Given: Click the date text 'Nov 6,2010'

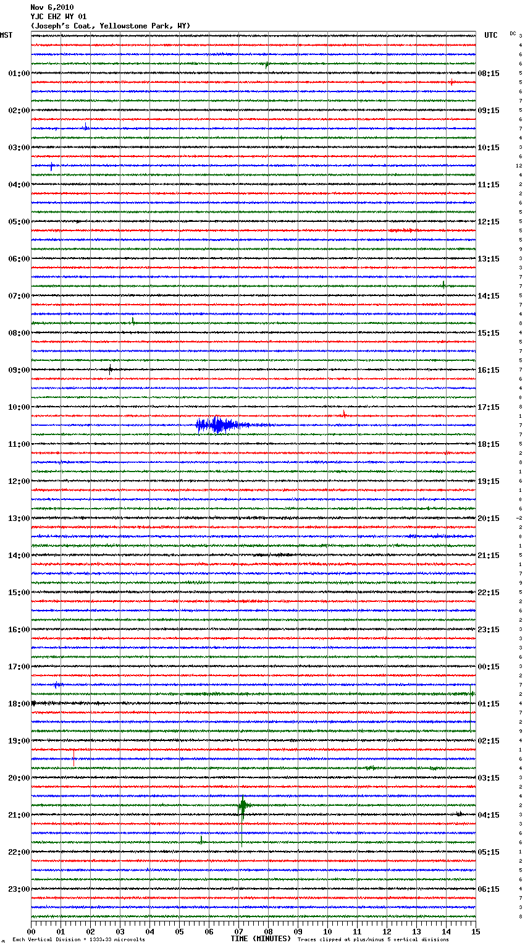Looking at the screenshot, I should pyautogui.click(x=52, y=7).
